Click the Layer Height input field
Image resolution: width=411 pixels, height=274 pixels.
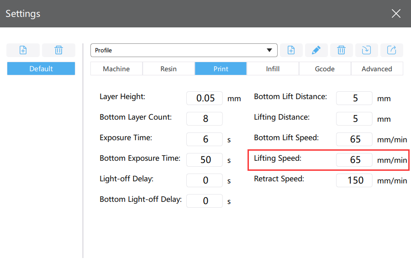point(205,98)
